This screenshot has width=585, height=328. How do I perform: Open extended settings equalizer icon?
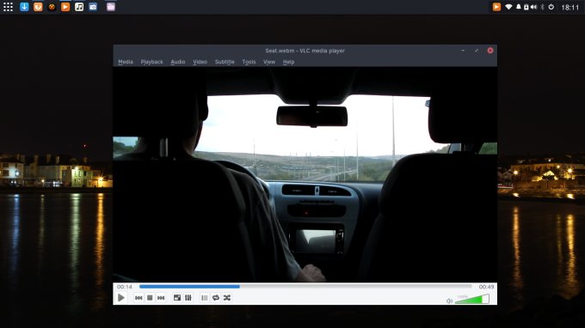[188, 298]
